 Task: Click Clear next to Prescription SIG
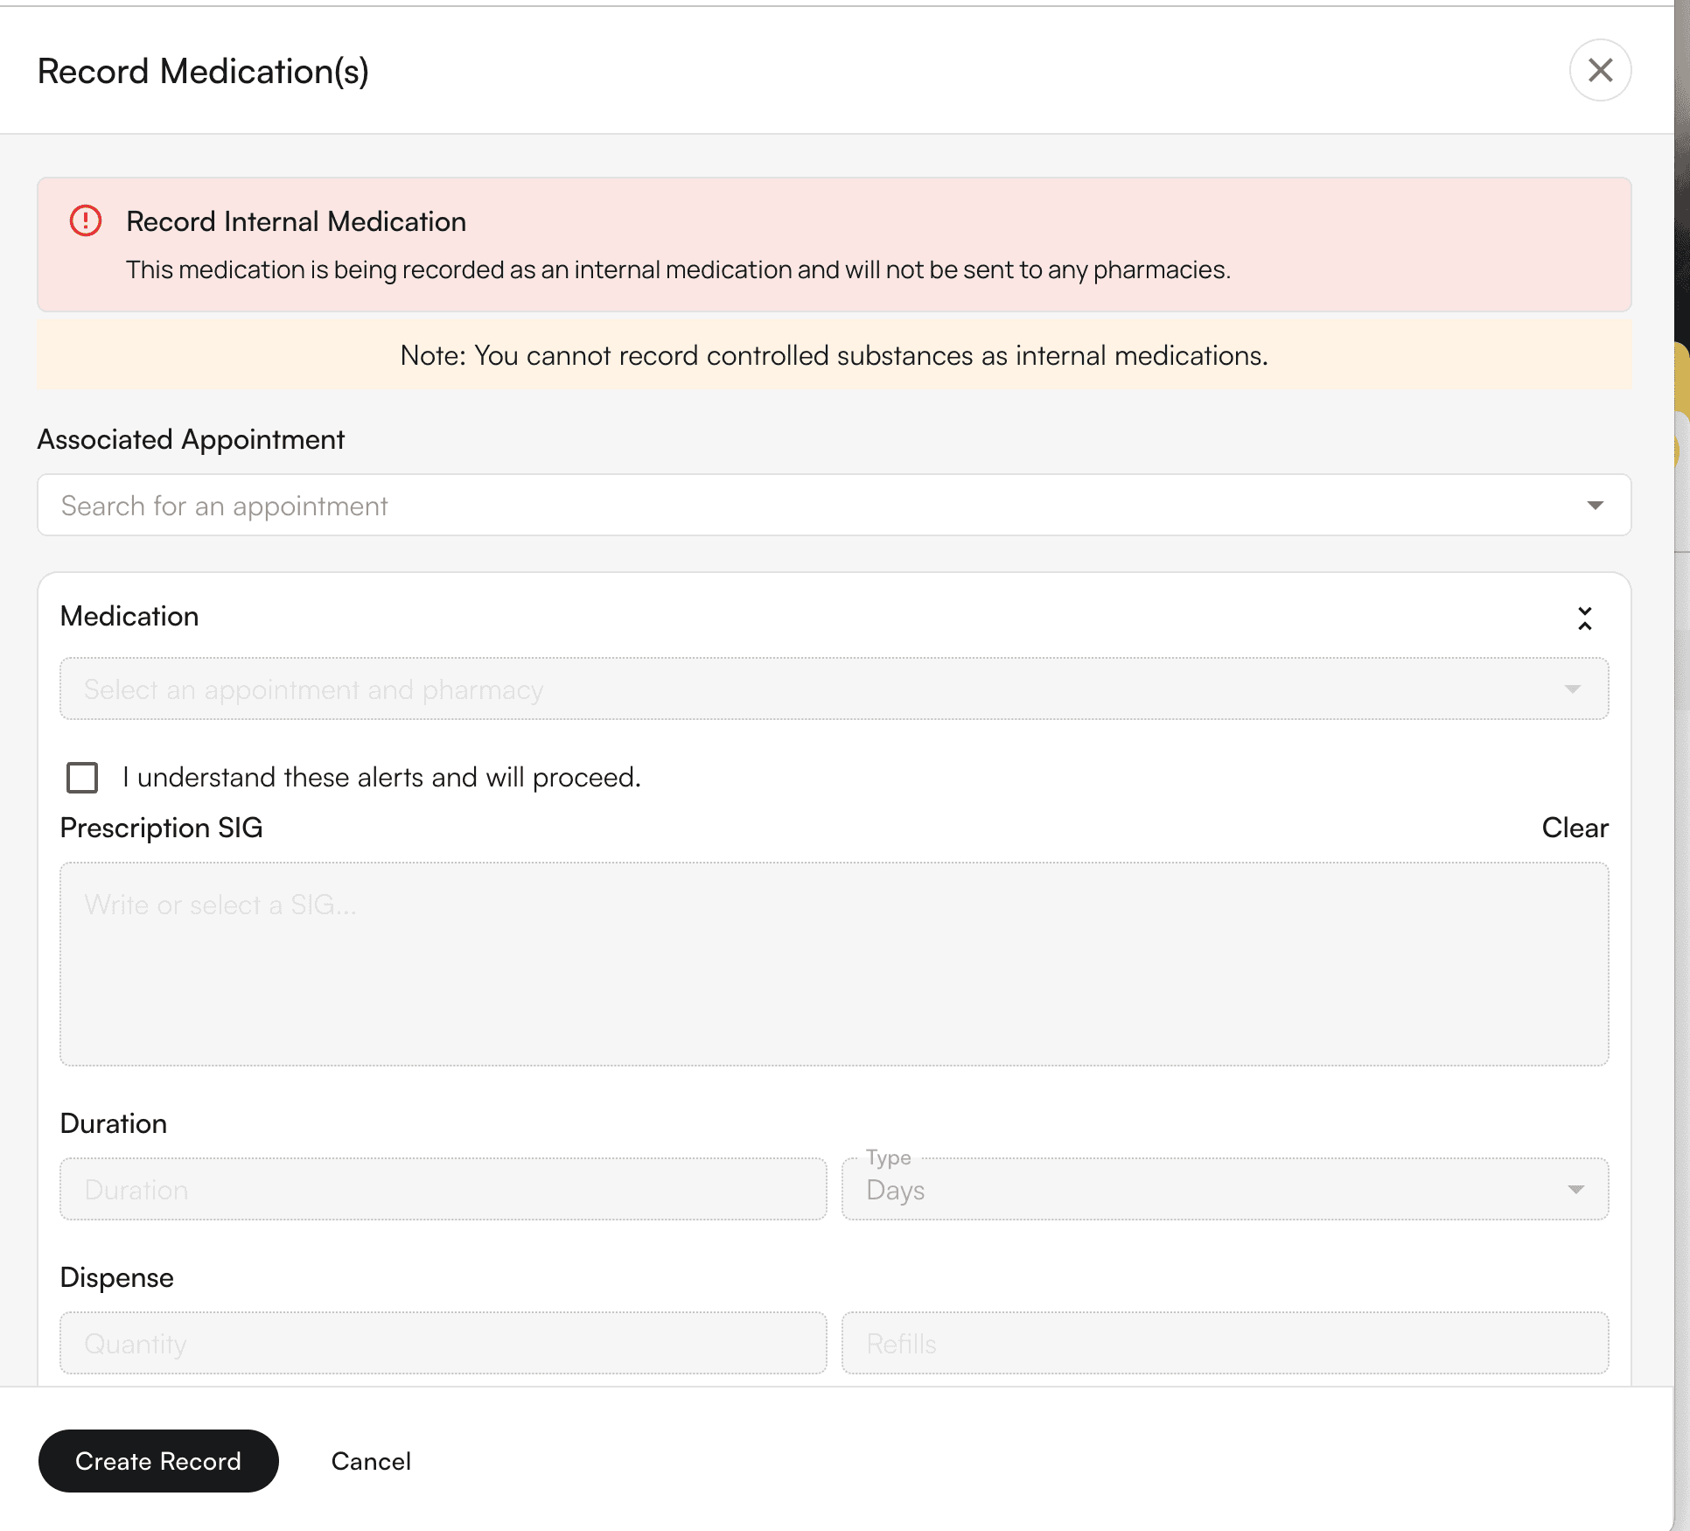(x=1574, y=828)
